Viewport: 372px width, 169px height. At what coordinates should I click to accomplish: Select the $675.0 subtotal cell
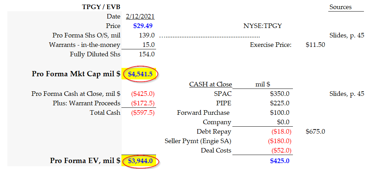click(315, 132)
